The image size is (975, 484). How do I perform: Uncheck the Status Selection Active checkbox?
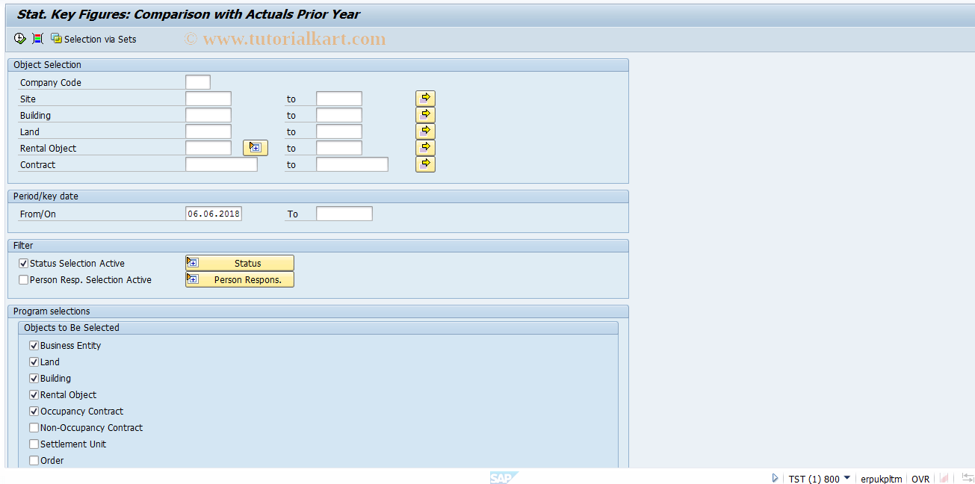pos(23,263)
